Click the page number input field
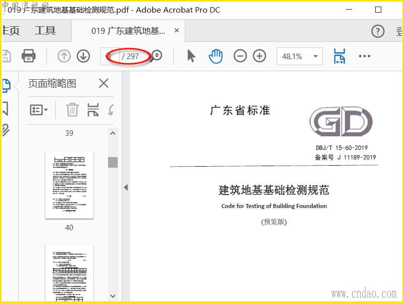Image resolution: width=404 pixels, height=303 pixels. [110, 56]
